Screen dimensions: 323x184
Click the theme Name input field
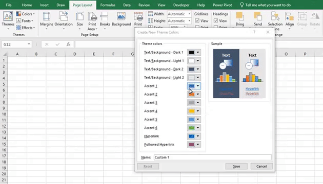[x=212, y=157]
